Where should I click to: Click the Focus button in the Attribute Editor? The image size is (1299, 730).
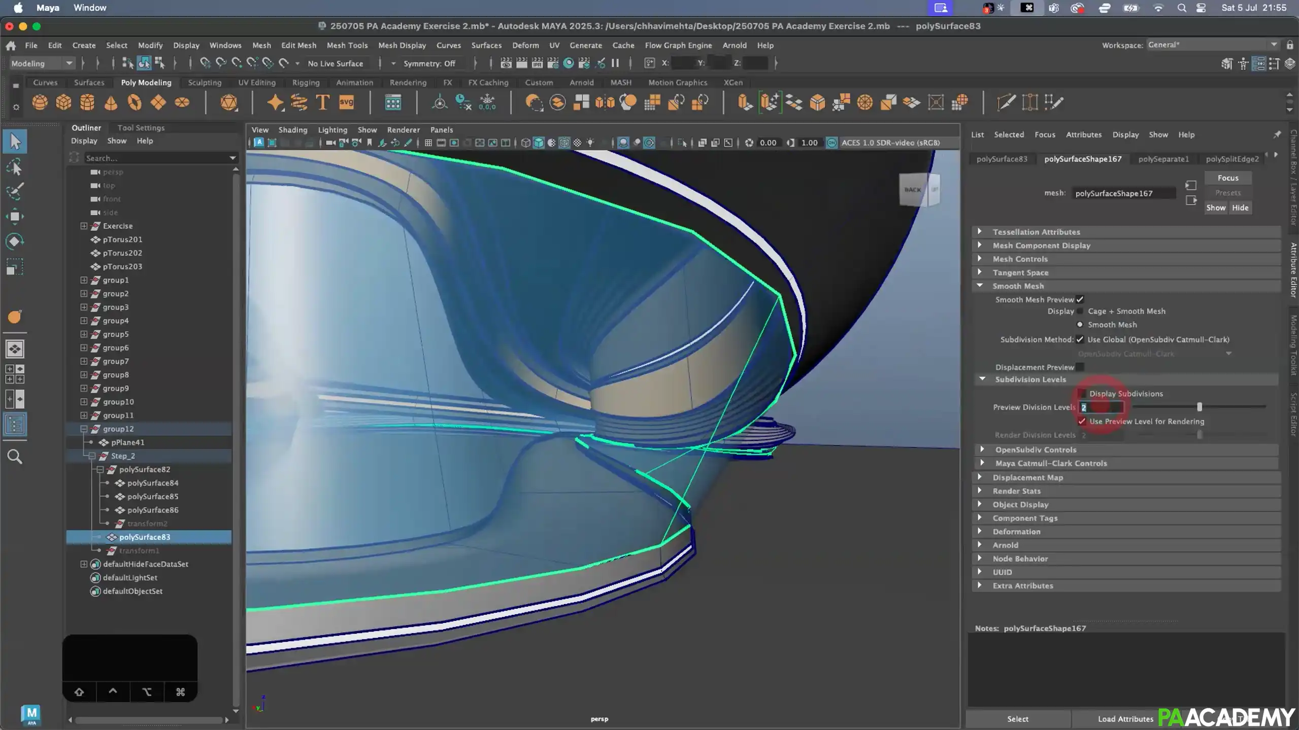(1228, 178)
